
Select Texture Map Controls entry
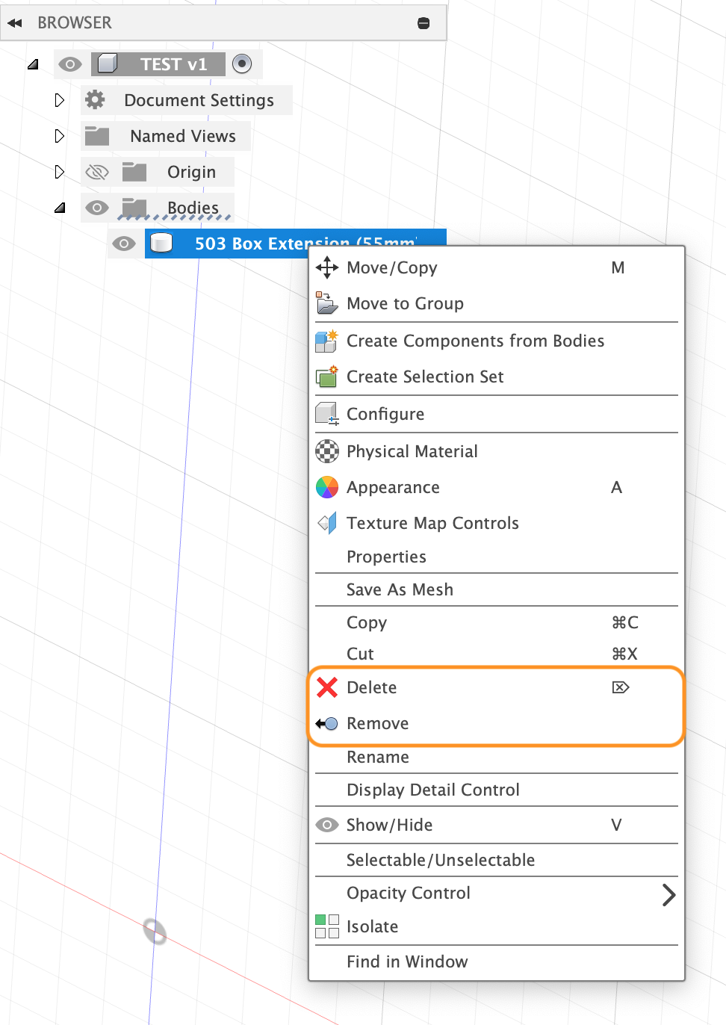pos(497,523)
